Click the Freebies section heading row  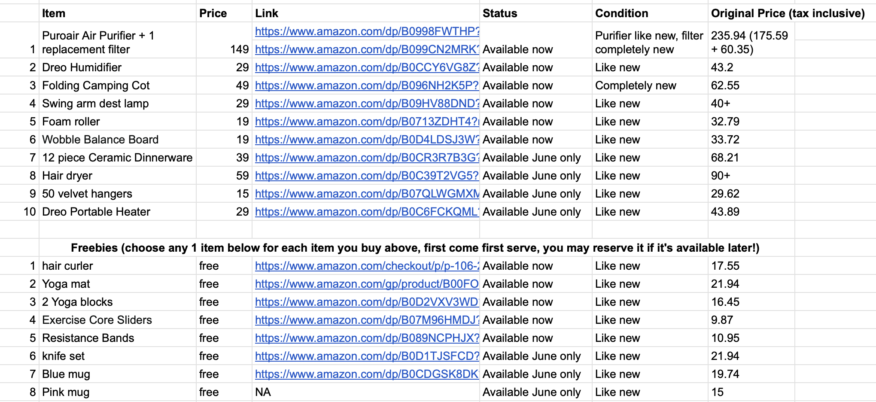tap(415, 248)
